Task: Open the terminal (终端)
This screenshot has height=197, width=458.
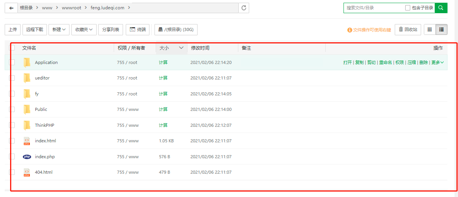Action: pyautogui.click(x=138, y=29)
